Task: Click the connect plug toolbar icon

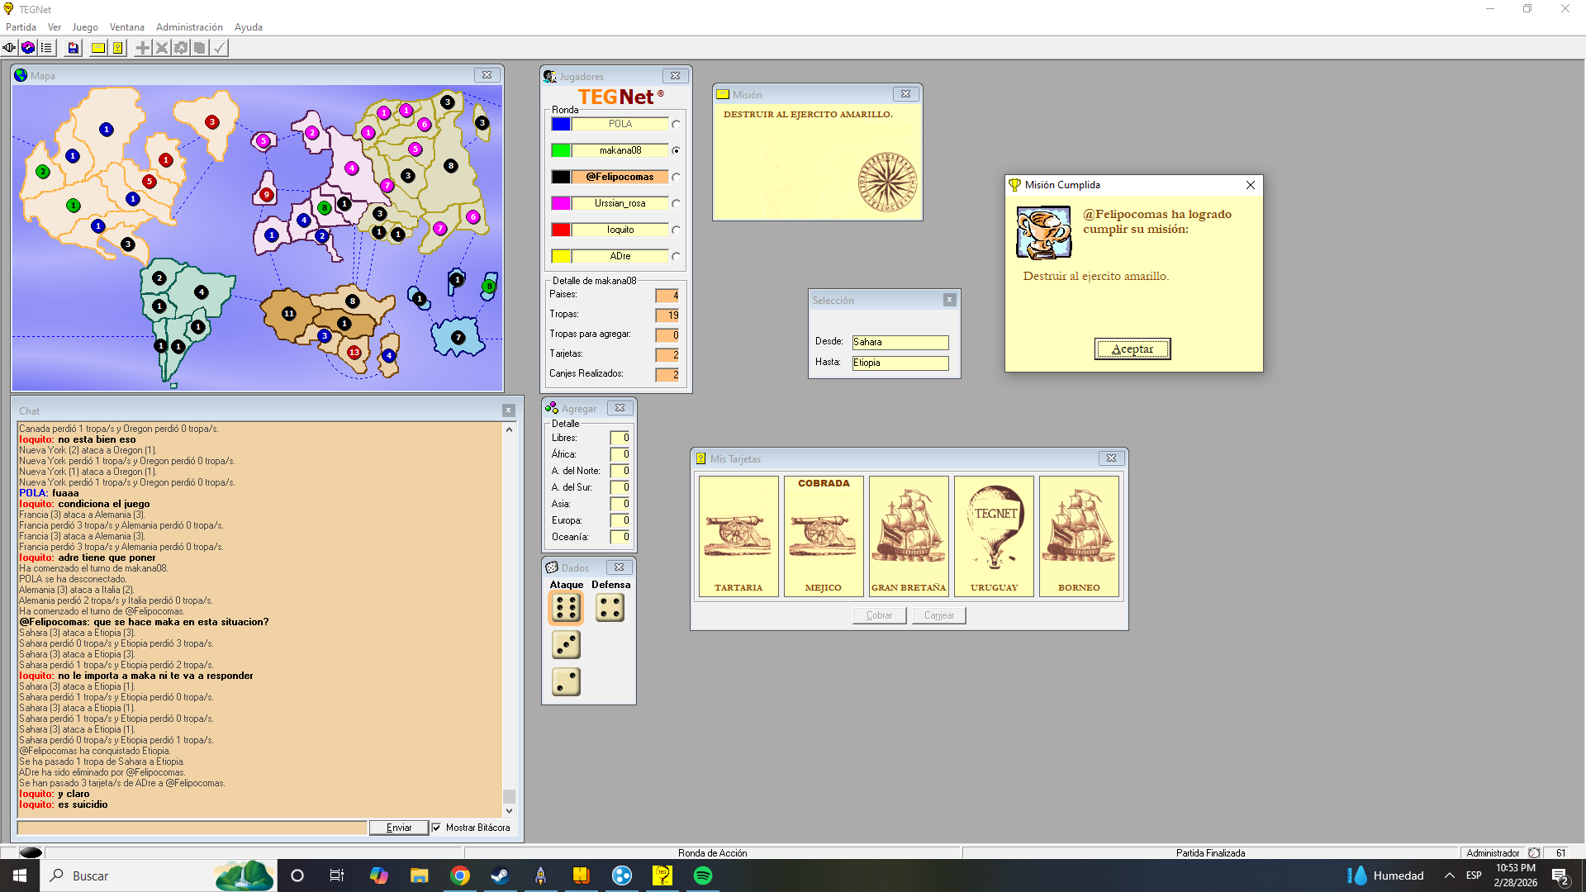Action: 9,48
